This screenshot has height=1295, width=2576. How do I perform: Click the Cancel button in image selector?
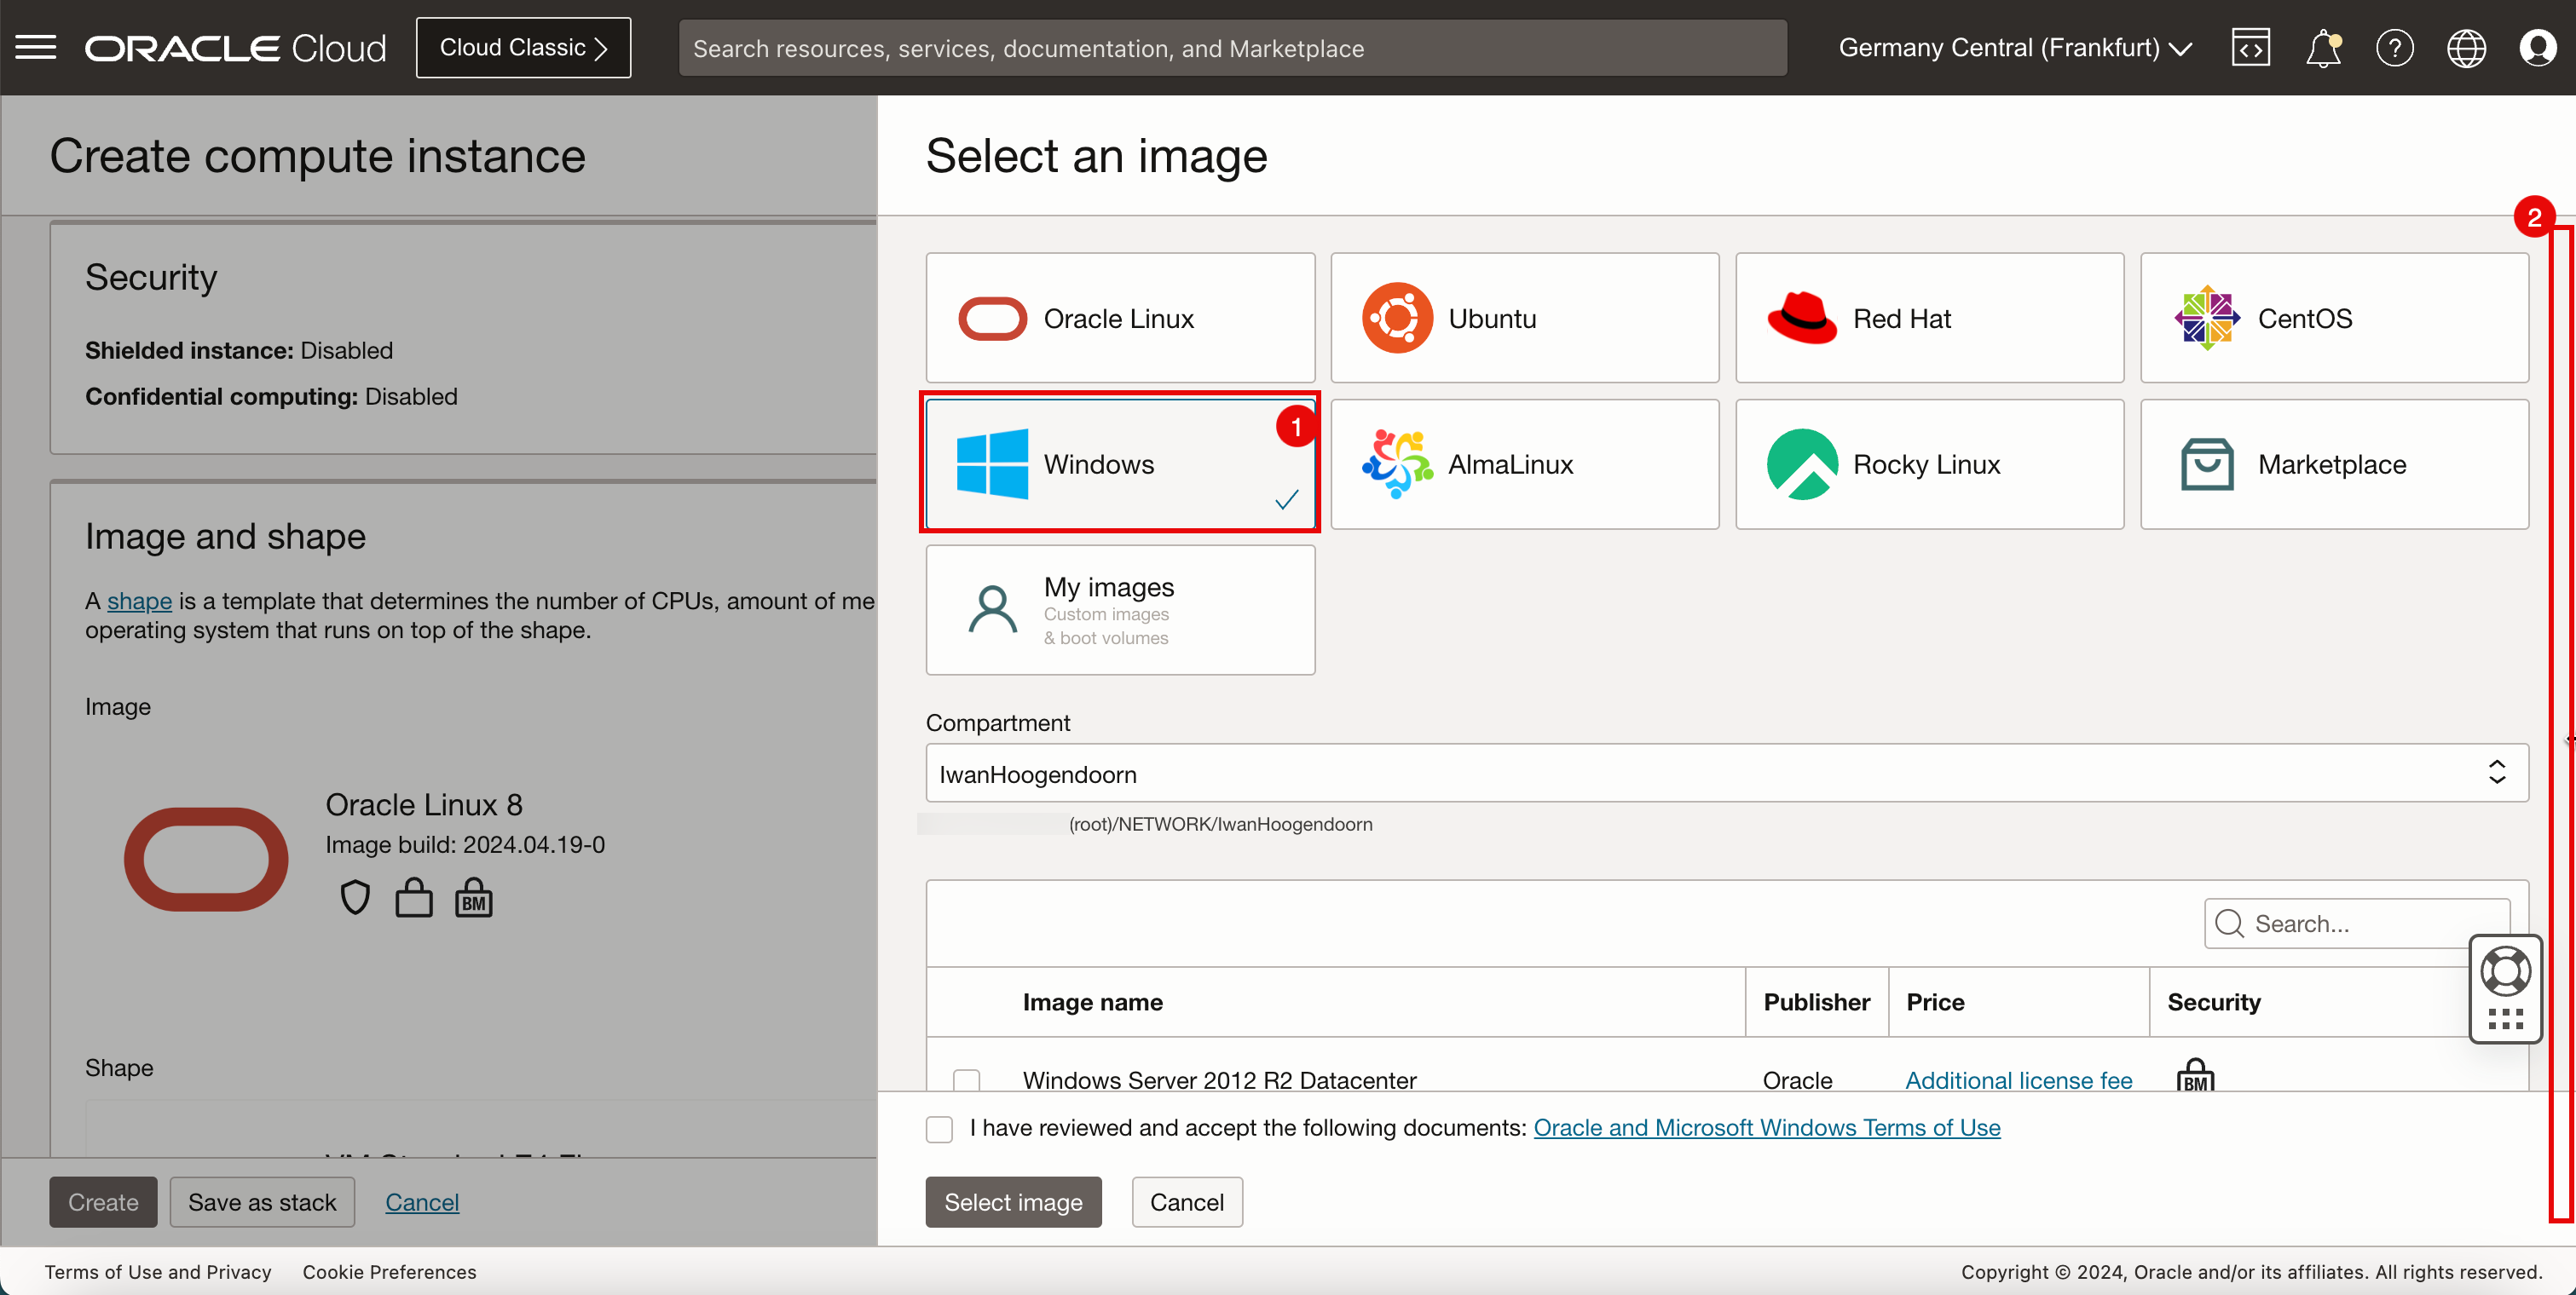click(x=1187, y=1200)
